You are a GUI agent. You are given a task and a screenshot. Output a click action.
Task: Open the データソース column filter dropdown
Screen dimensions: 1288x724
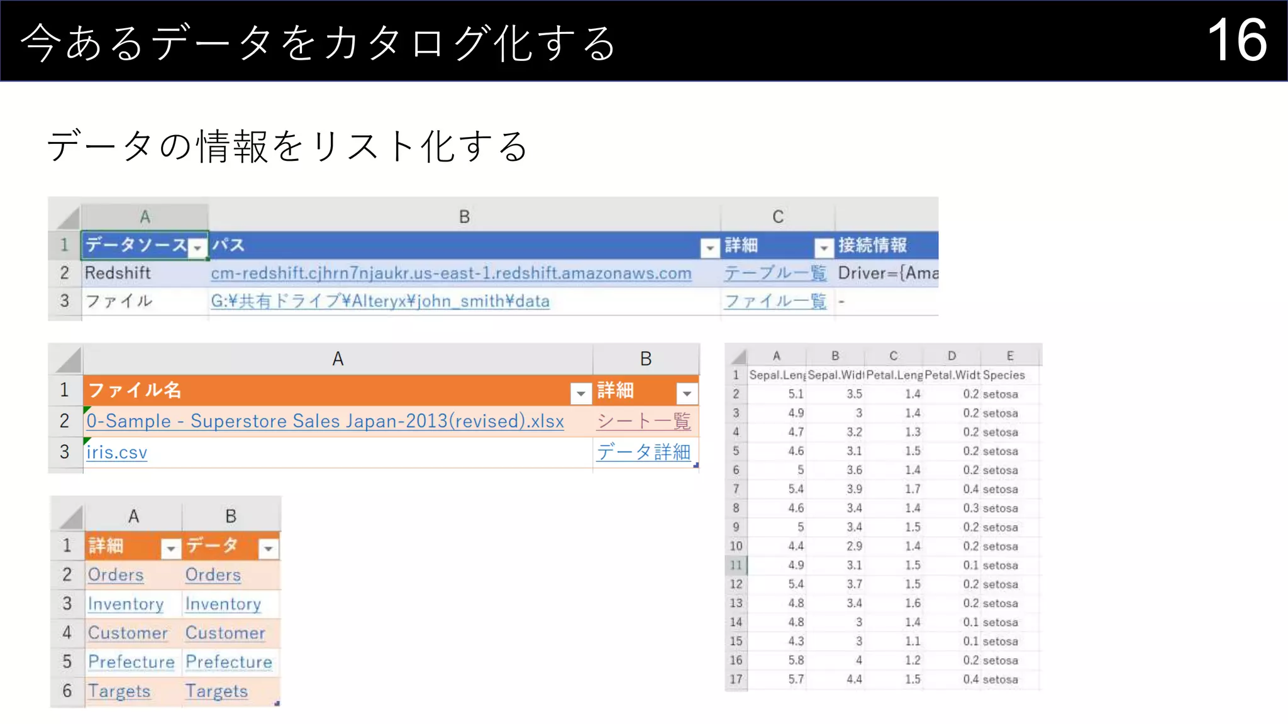pos(198,248)
